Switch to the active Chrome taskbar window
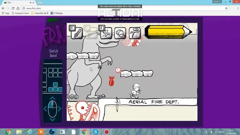240x135 pixels. coord(84,132)
